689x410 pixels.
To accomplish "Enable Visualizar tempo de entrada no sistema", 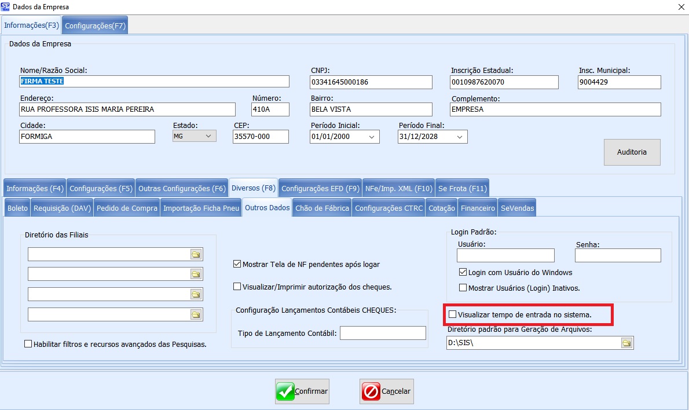I will point(453,315).
